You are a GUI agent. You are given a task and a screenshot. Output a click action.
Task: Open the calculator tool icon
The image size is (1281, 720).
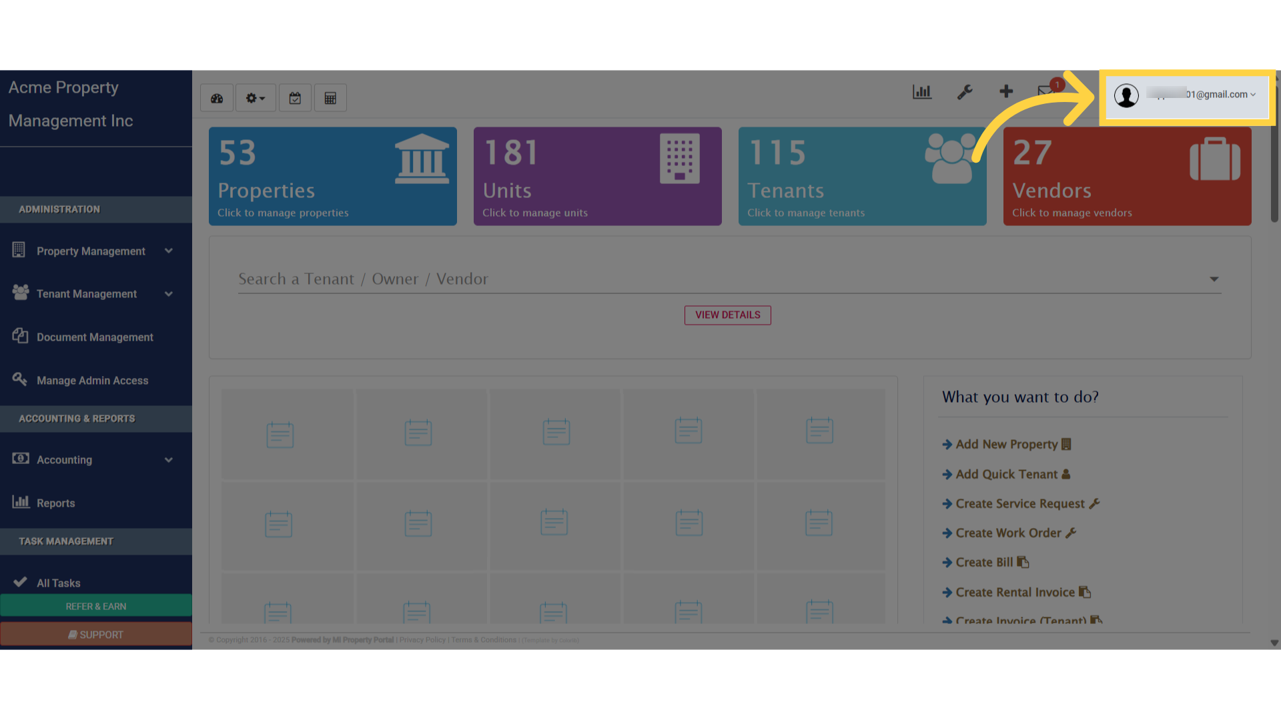330,97
